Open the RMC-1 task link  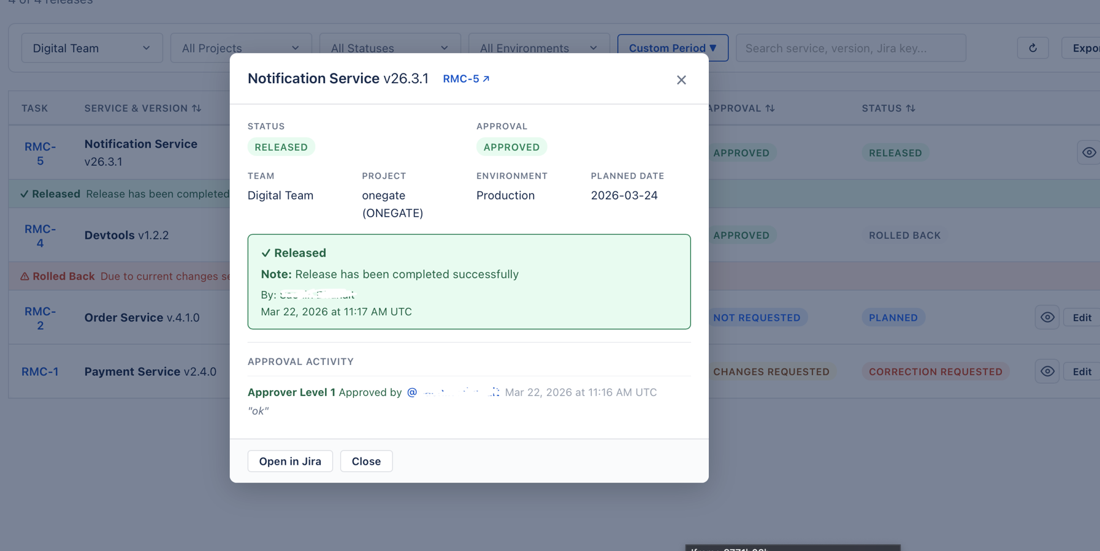[39, 371]
